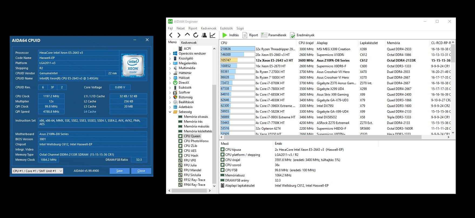Open the CPU #1 / Core #1 selector dropdown
This screenshot has height=218, width=475.
(38, 171)
